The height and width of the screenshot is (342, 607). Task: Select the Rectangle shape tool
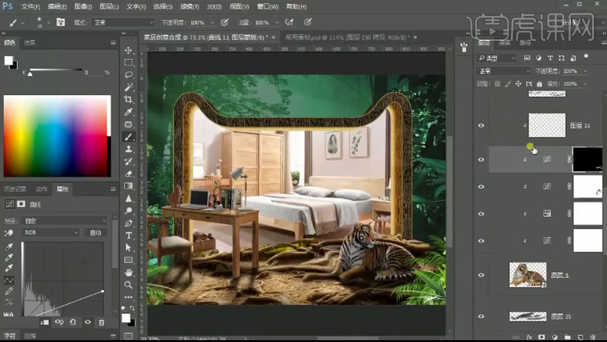[128, 260]
